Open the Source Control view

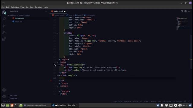click(4, 25)
